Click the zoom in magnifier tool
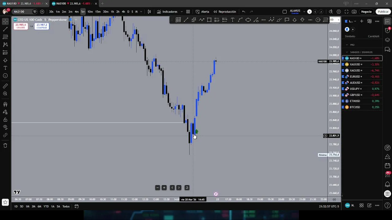This screenshot has width=392, height=220. [x=5, y=94]
